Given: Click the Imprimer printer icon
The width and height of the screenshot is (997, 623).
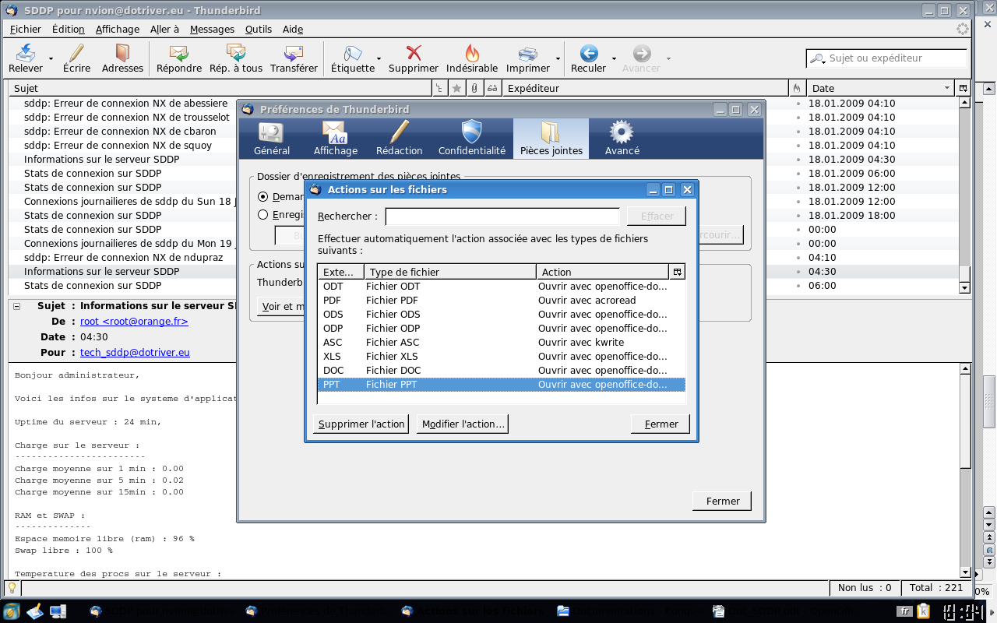Looking at the screenshot, I should pyautogui.click(x=528, y=54).
